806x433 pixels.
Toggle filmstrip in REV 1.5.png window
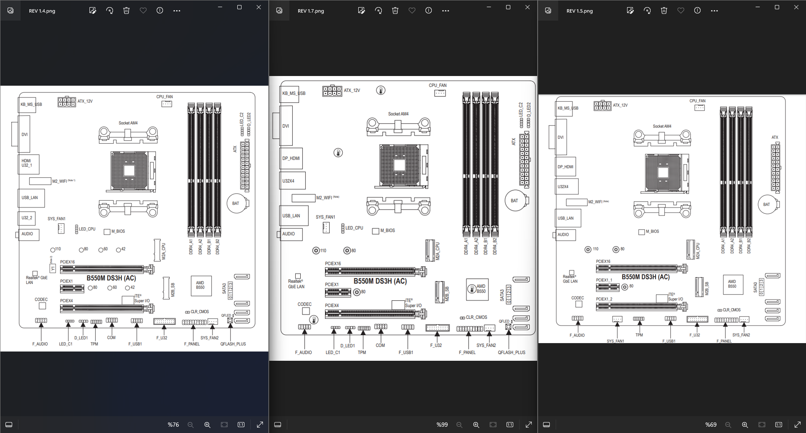(546, 425)
